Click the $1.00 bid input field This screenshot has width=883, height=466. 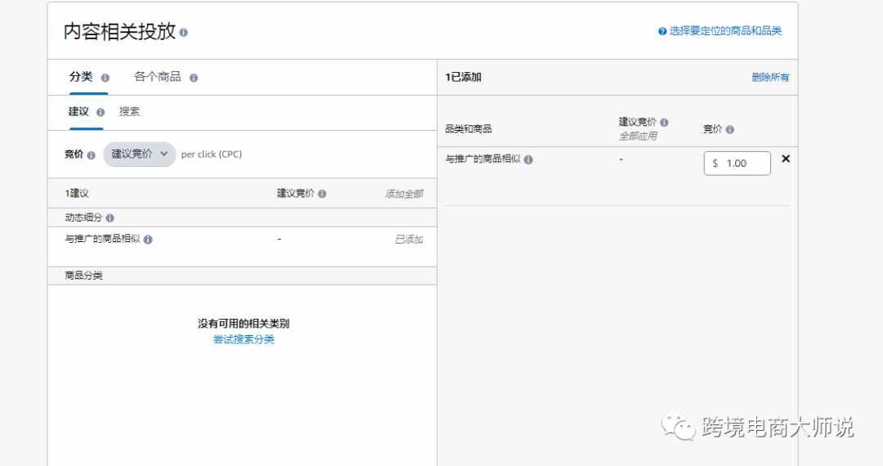coord(737,164)
